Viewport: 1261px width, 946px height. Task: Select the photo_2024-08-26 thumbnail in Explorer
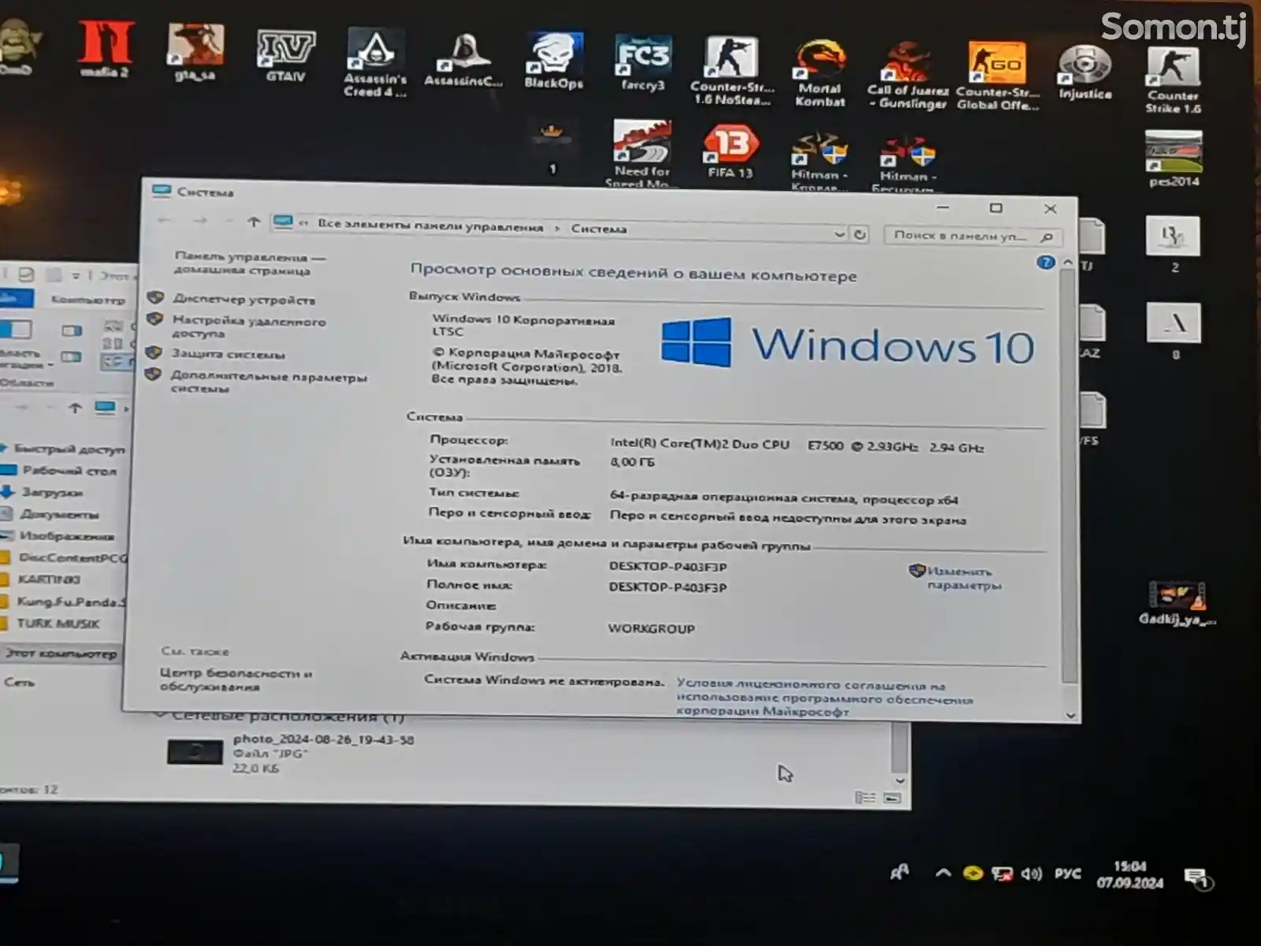[x=195, y=752]
